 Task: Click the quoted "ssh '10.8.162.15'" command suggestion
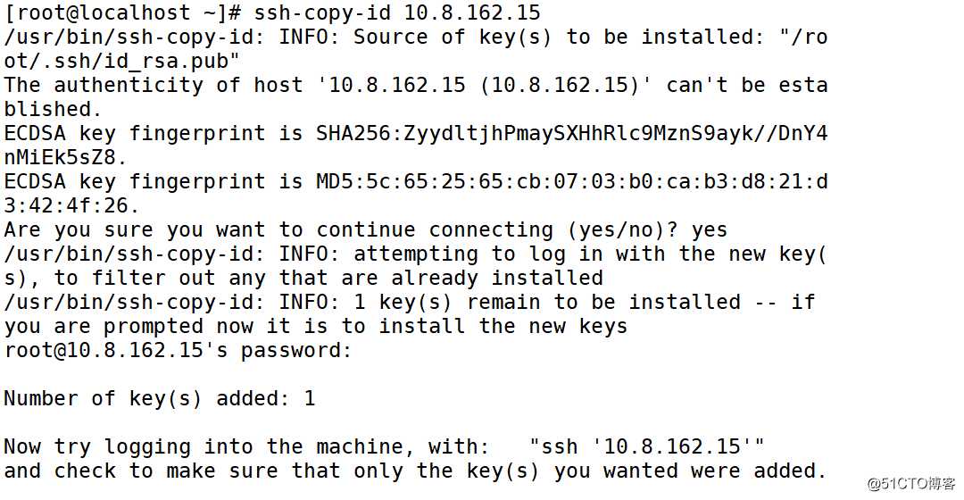point(647,446)
